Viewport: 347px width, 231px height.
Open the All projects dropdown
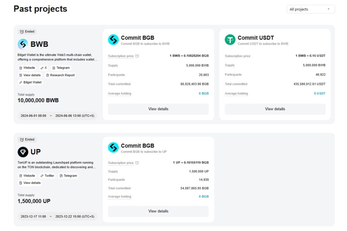point(310,9)
